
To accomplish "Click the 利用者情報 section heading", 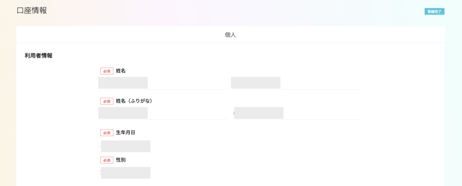I will click(x=38, y=56).
